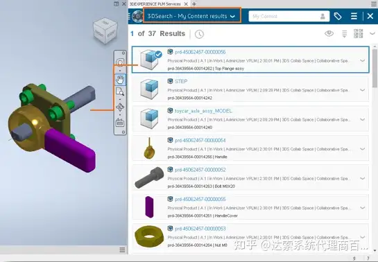Click product type icon beside toycar_axle_assy_MODEL
Viewport: 378px width, 262px height.
tap(170, 110)
